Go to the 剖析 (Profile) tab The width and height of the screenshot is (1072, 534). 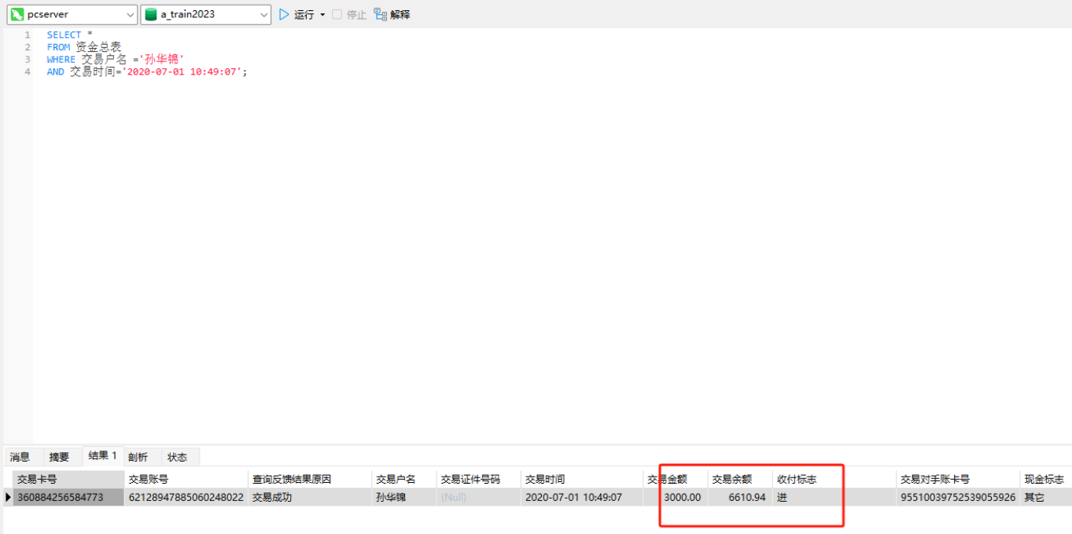coord(138,457)
